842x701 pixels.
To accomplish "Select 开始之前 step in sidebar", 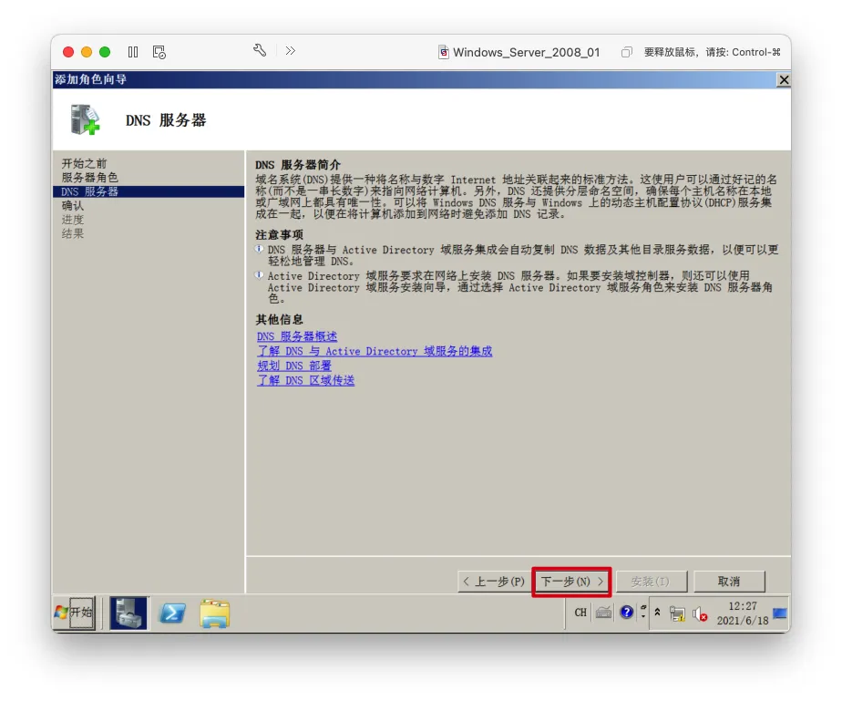I will 85,163.
